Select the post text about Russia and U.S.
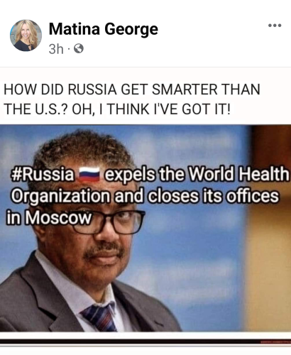Viewport: 291px width, 355px height. (x=132, y=99)
